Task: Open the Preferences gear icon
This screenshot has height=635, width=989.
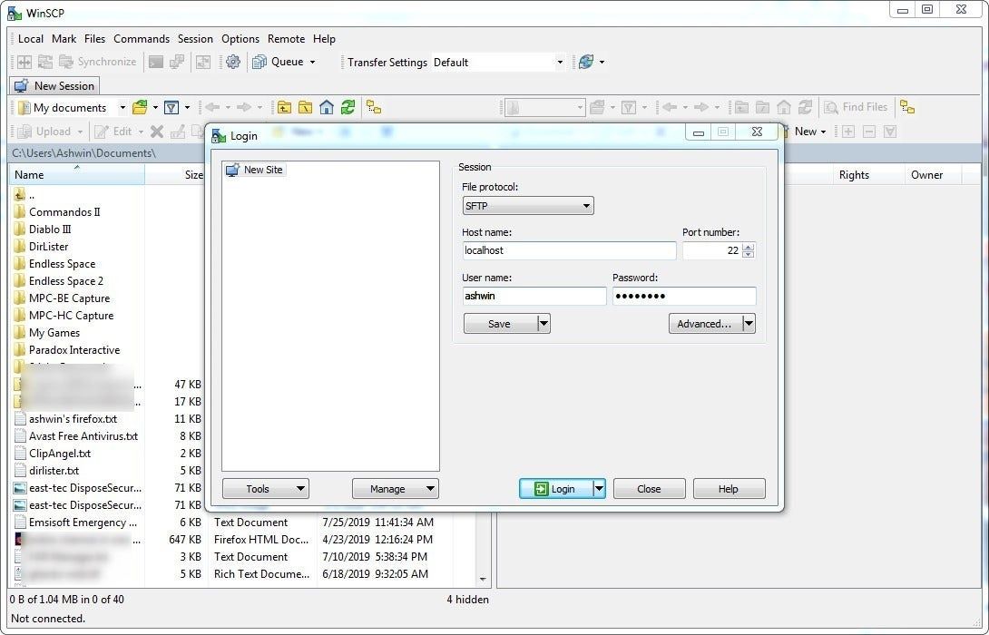Action: 234,62
